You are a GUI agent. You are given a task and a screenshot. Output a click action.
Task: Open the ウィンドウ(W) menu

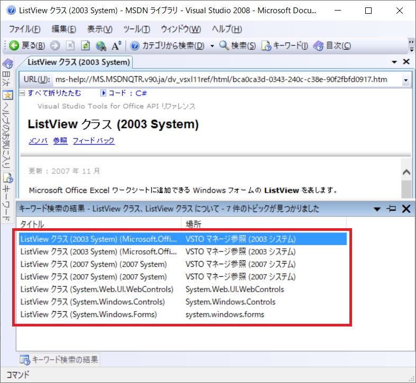(181, 29)
